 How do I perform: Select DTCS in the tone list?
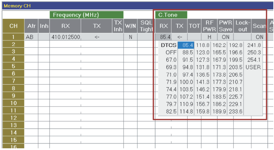(x=168, y=45)
